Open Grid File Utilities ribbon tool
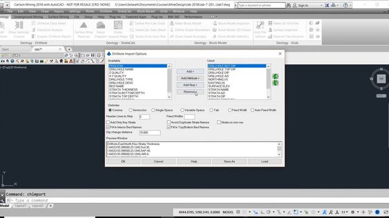Viewport: 389px width, 218px height. [260, 30]
